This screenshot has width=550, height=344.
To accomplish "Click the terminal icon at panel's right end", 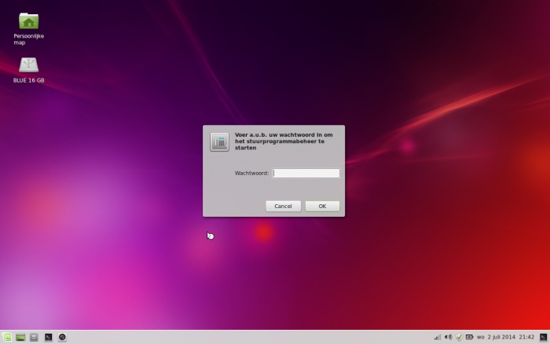I will point(544,338).
